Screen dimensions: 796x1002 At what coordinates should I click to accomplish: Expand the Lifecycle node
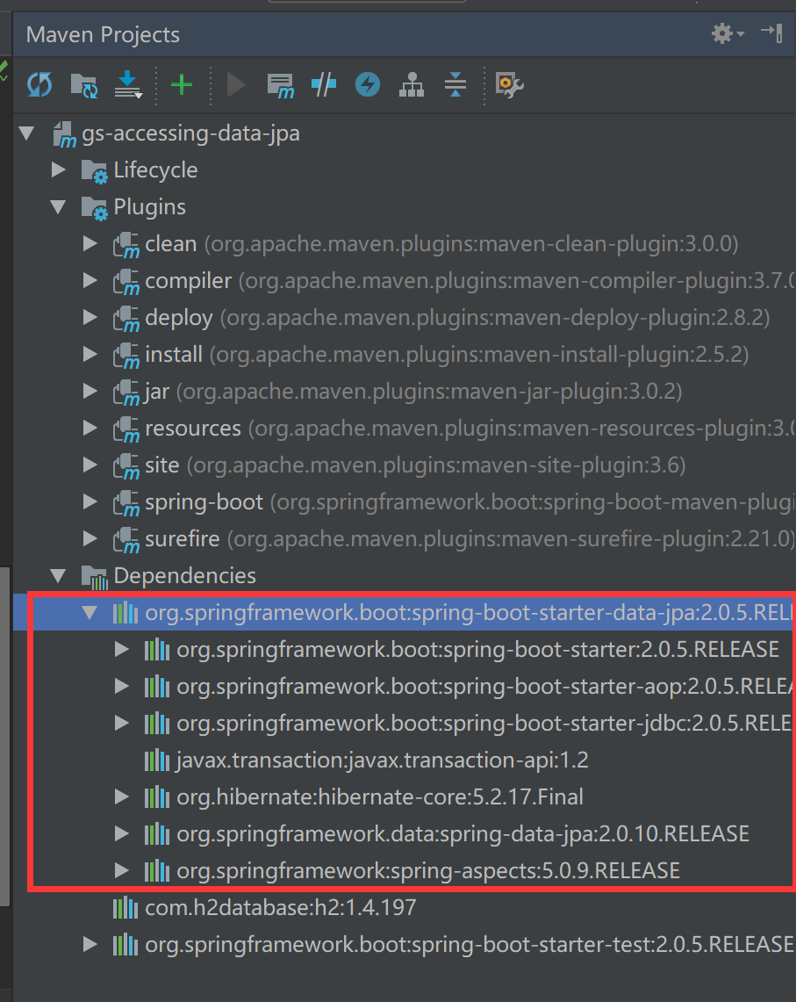[58, 169]
